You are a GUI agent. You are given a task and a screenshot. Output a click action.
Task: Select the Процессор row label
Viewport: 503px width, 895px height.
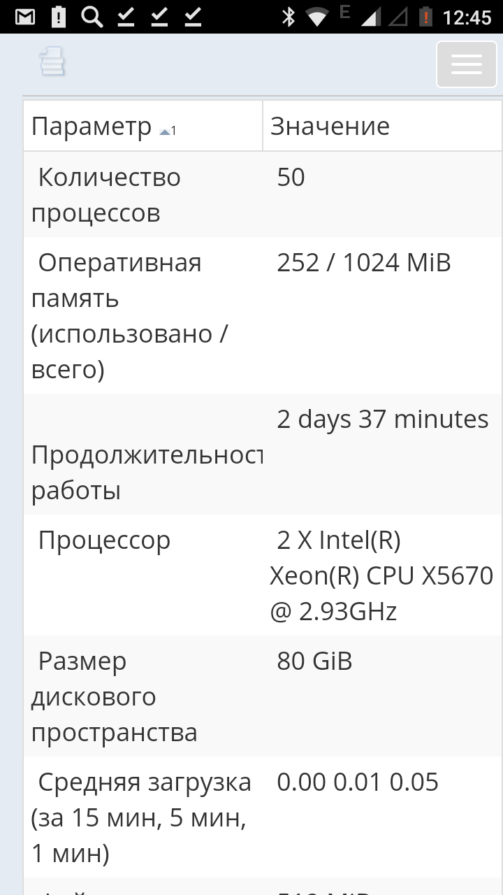104,540
